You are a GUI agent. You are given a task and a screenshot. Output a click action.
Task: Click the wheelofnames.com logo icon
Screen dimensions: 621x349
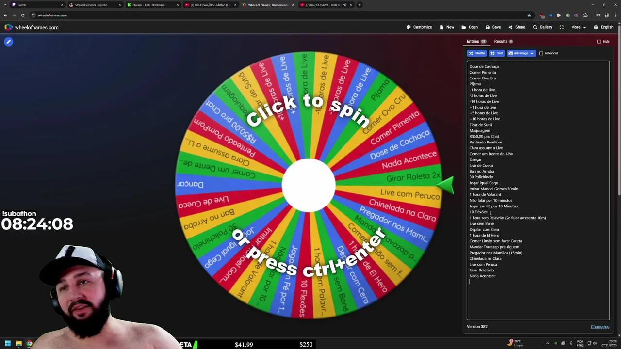coord(8,27)
